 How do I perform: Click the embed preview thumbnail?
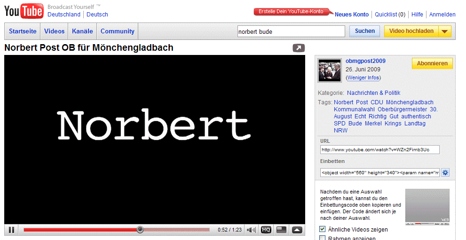(x=427, y=207)
